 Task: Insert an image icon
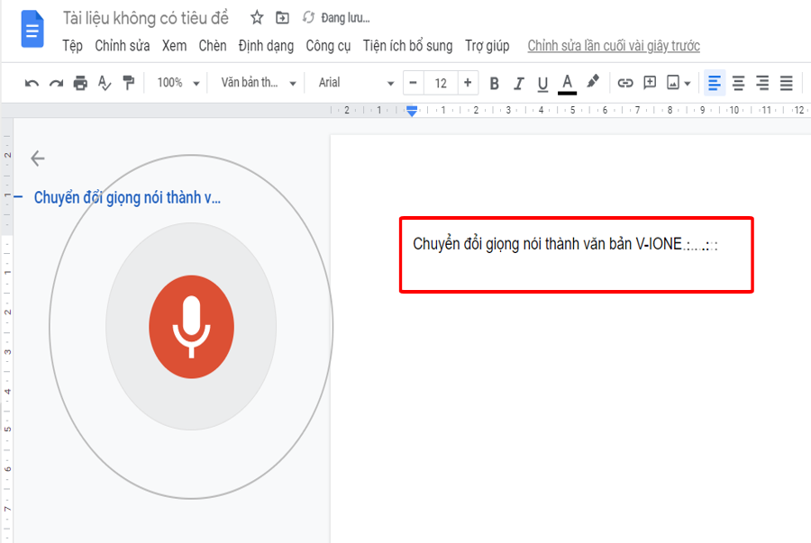673,83
